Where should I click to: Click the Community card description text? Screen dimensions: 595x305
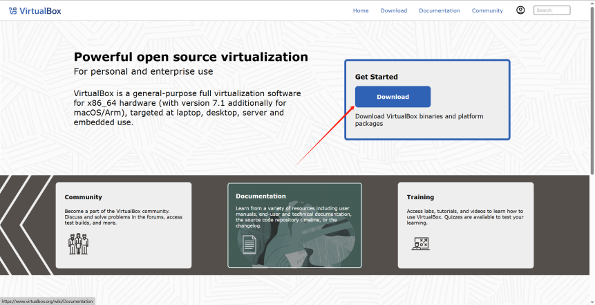123,217
